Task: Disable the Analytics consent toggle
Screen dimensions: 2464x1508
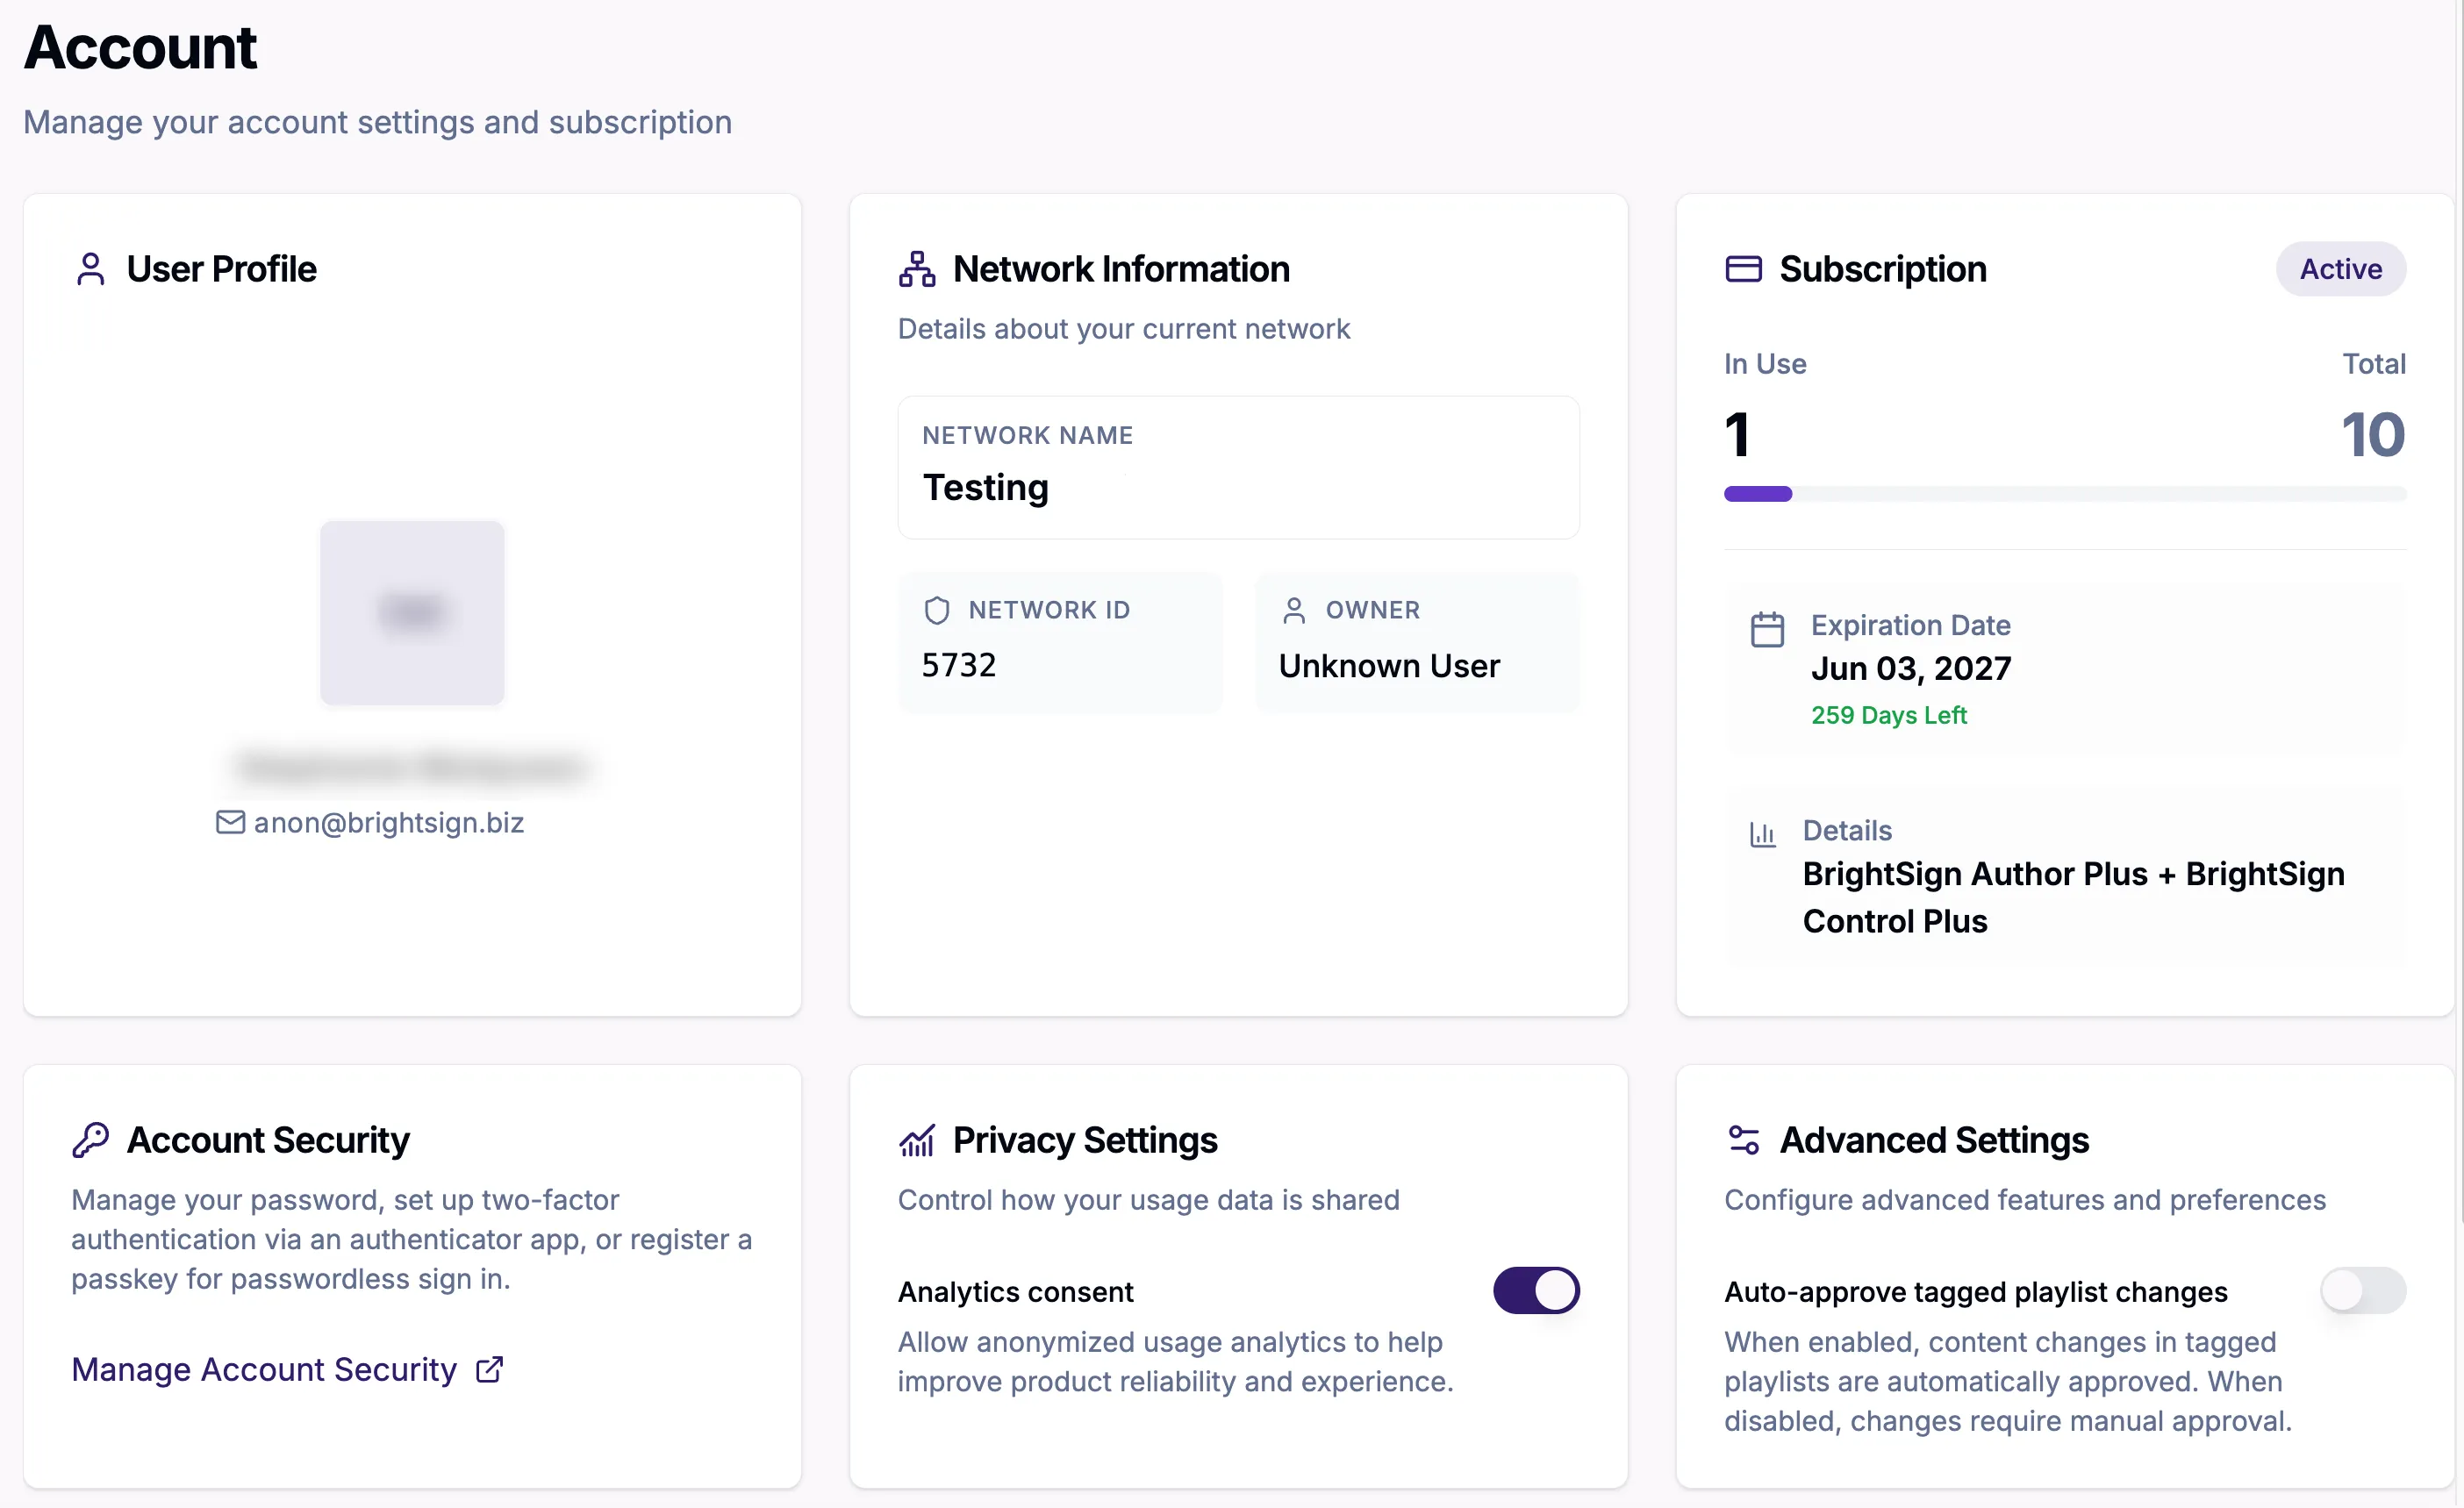Action: click(1536, 1290)
